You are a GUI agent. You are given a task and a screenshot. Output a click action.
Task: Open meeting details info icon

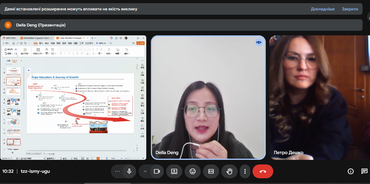coord(351,171)
